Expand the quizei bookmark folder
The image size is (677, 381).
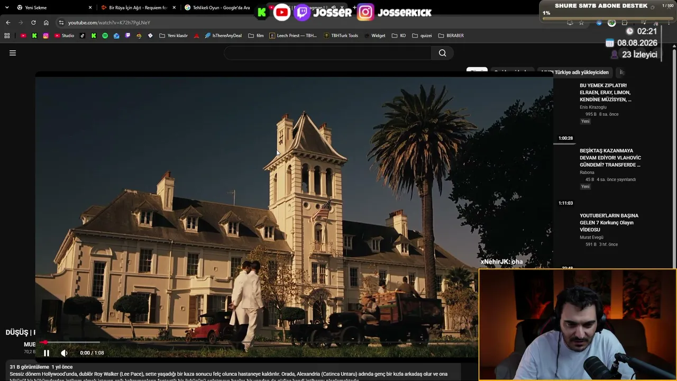pos(422,35)
